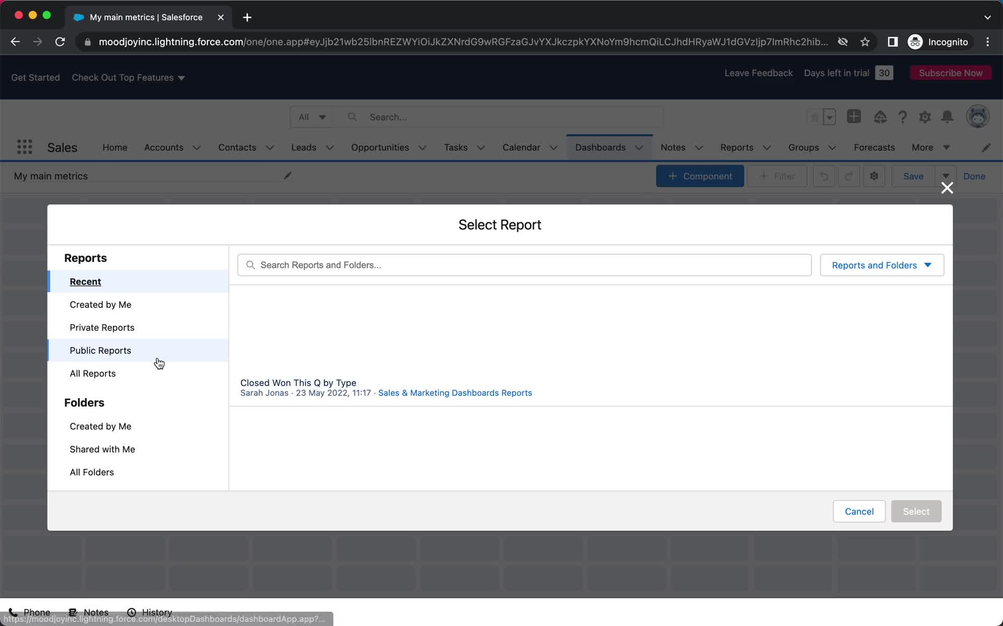The image size is (1003, 626).
Task: Expand Dashboards tab chevron
Action: [x=639, y=148]
